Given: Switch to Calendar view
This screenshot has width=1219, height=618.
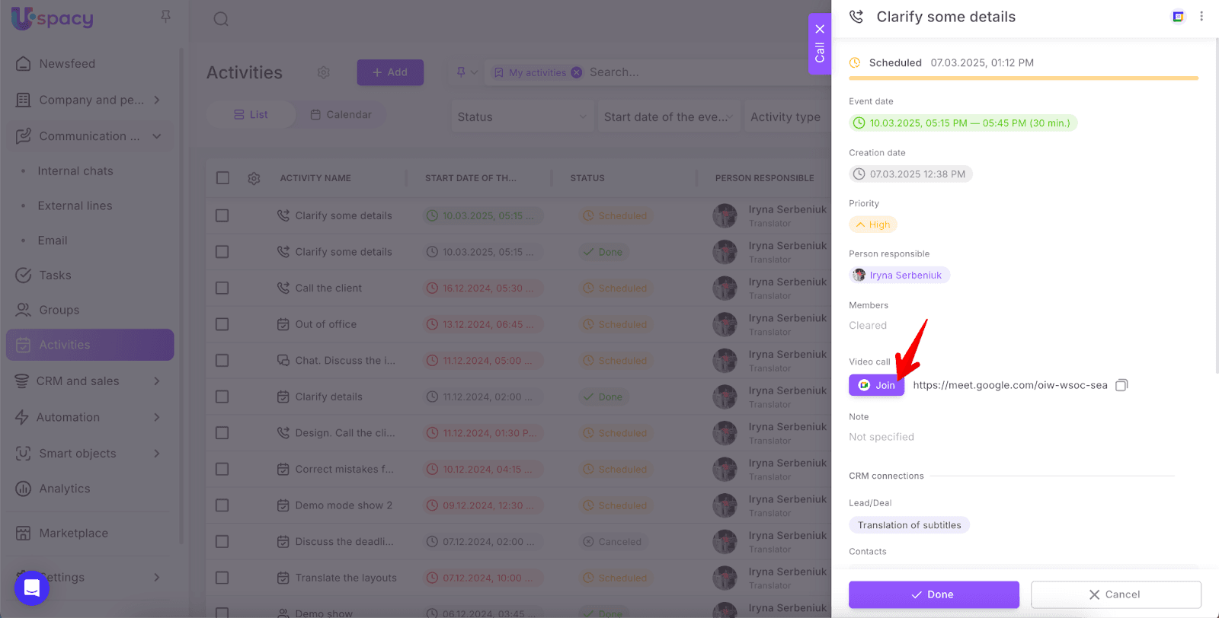Looking at the screenshot, I should (341, 114).
